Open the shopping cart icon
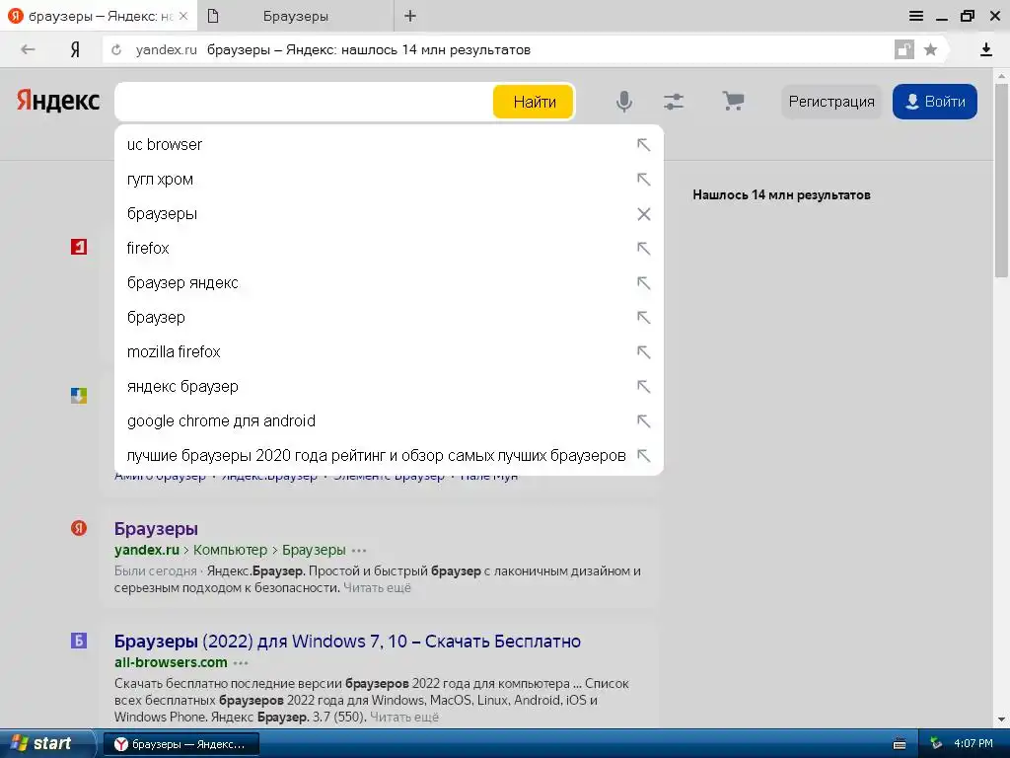This screenshot has width=1010, height=758. coord(733,102)
